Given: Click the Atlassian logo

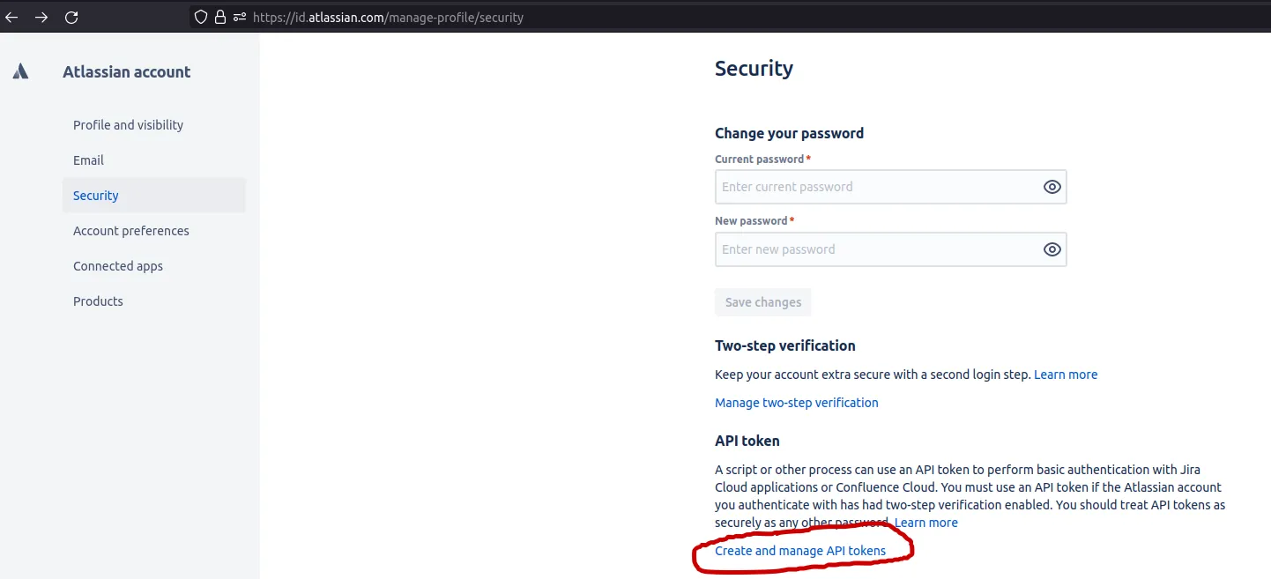Looking at the screenshot, I should [20, 71].
